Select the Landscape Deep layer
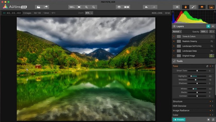216x122 pixels. [193, 51]
